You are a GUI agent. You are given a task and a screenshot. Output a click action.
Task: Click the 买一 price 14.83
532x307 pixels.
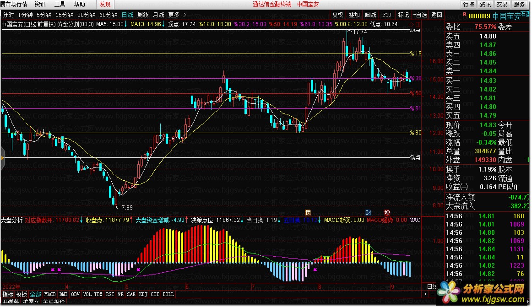tap(488, 81)
